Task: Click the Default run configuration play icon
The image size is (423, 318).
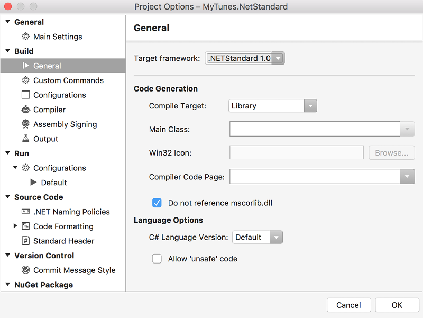Action: click(x=33, y=182)
